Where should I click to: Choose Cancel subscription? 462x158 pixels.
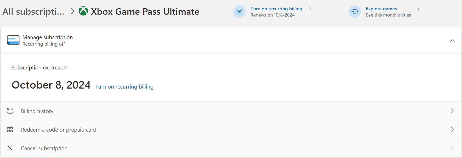231,148
